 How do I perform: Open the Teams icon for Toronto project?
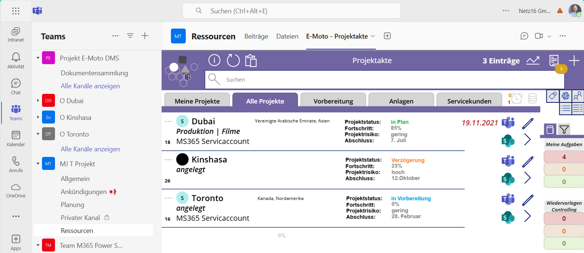click(508, 199)
